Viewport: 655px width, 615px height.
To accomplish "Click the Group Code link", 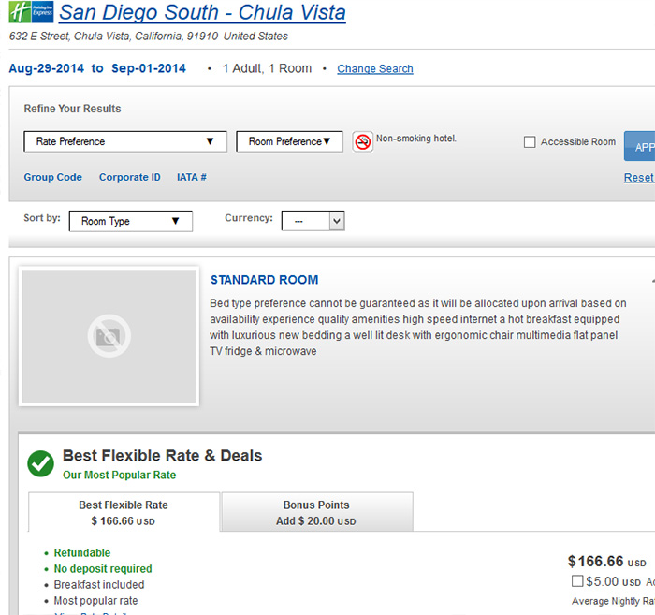I will click(53, 177).
